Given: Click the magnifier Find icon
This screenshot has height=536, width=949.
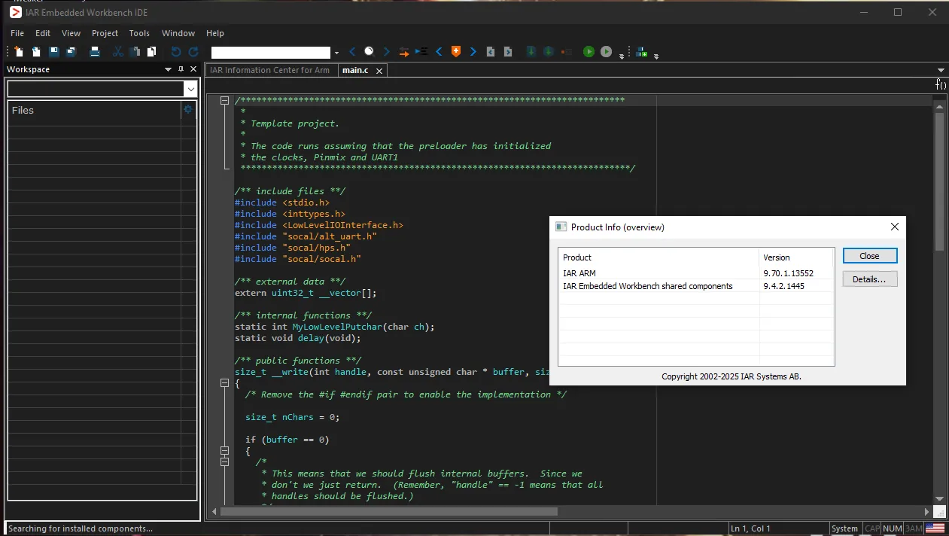Looking at the screenshot, I should pyautogui.click(x=369, y=52).
